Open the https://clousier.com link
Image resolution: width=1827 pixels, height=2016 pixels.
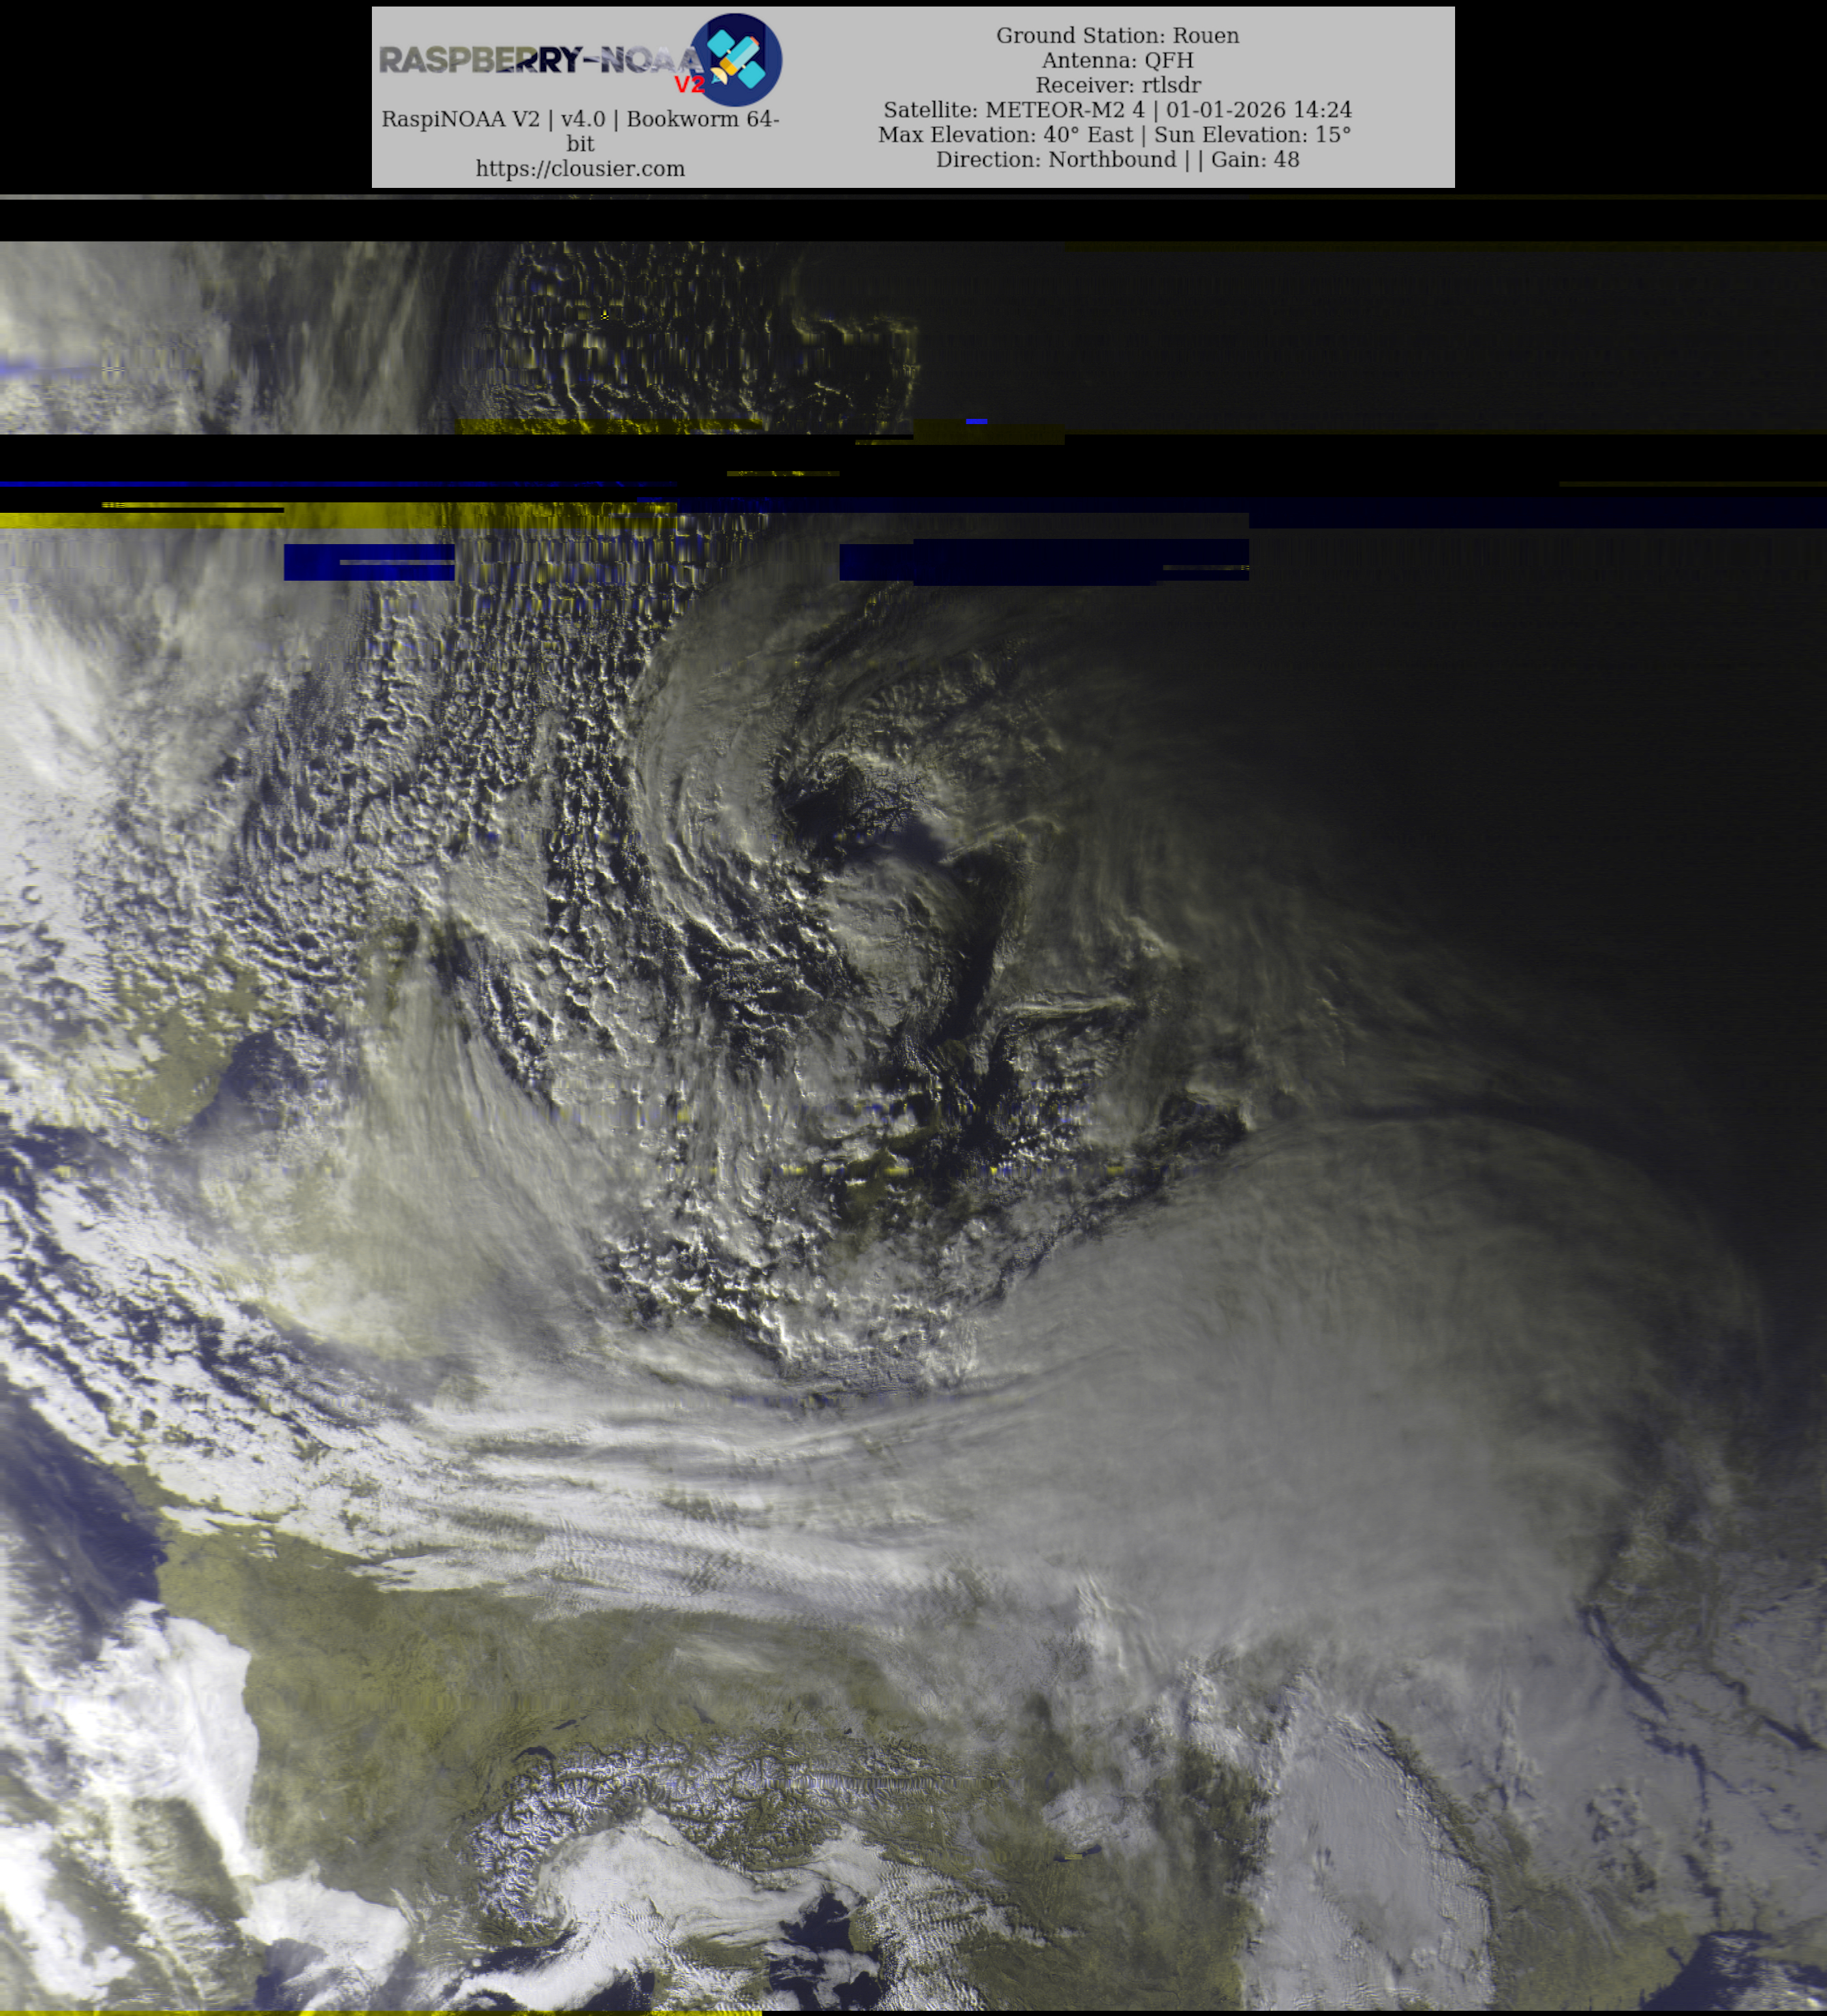coord(580,168)
